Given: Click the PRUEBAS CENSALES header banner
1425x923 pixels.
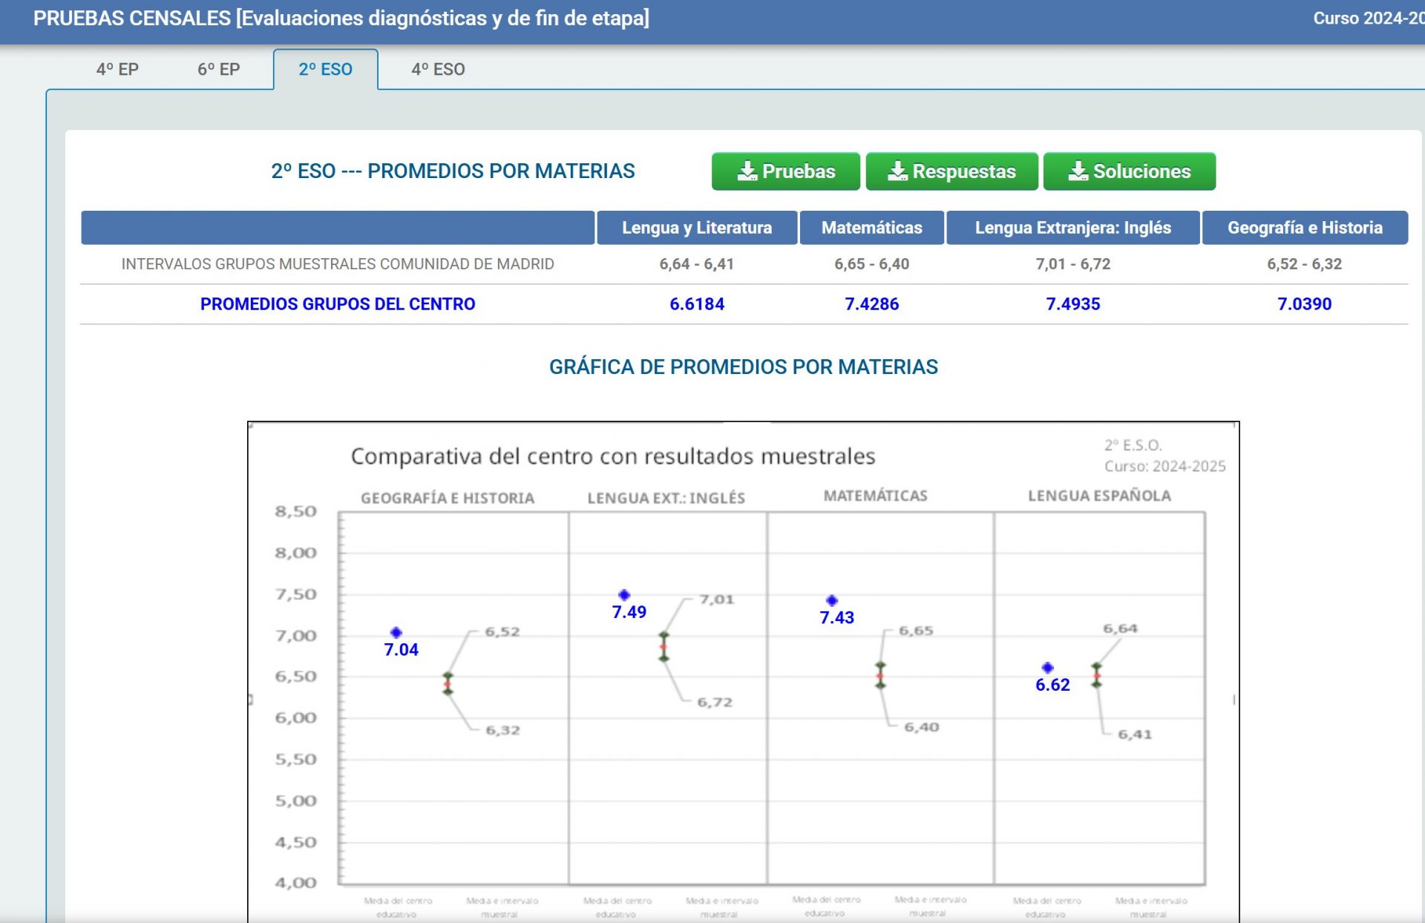Looking at the screenshot, I should [x=341, y=18].
